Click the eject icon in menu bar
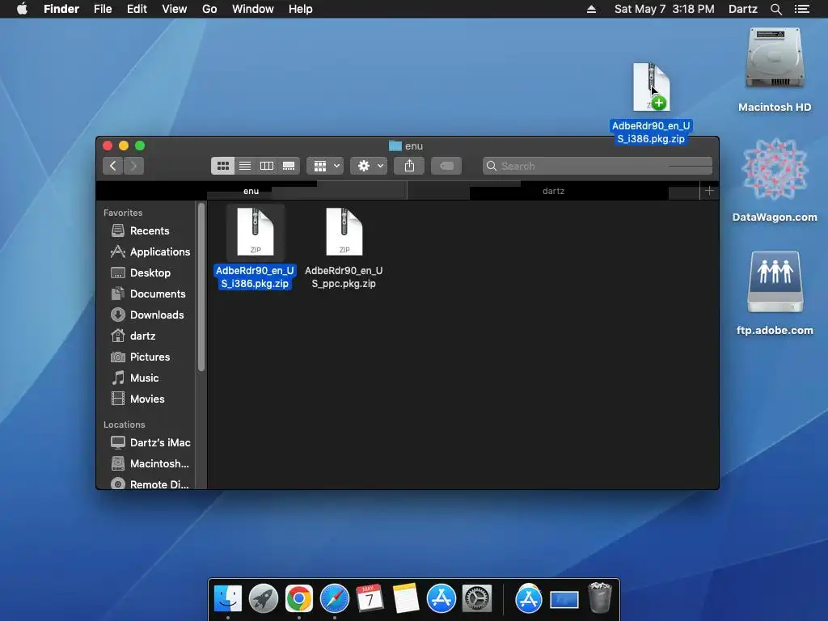828x621 pixels. tap(591, 9)
